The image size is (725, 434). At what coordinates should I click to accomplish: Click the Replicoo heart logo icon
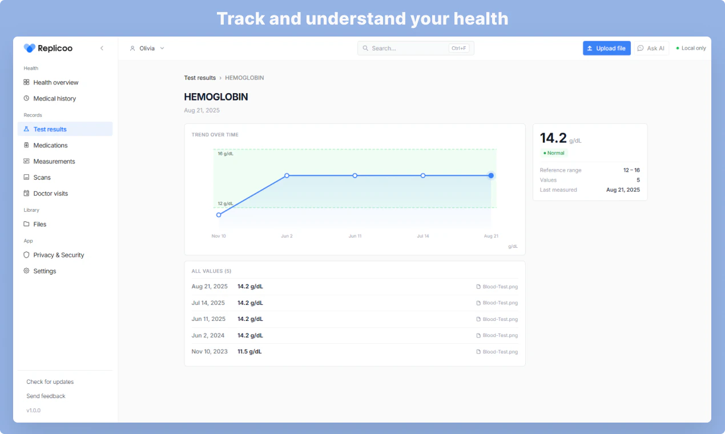pyautogui.click(x=30, y=49)
